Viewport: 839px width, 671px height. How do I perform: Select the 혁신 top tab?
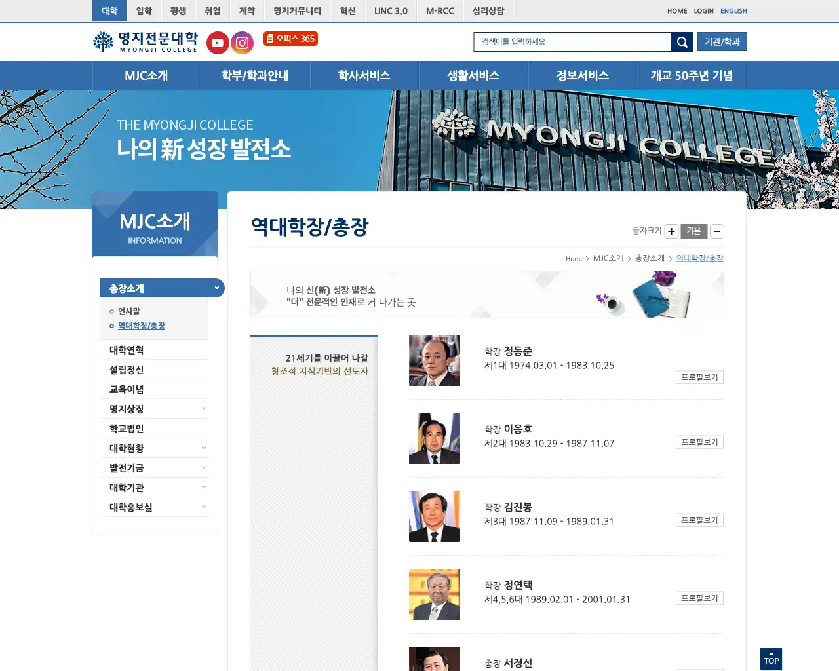click(348, 10)
